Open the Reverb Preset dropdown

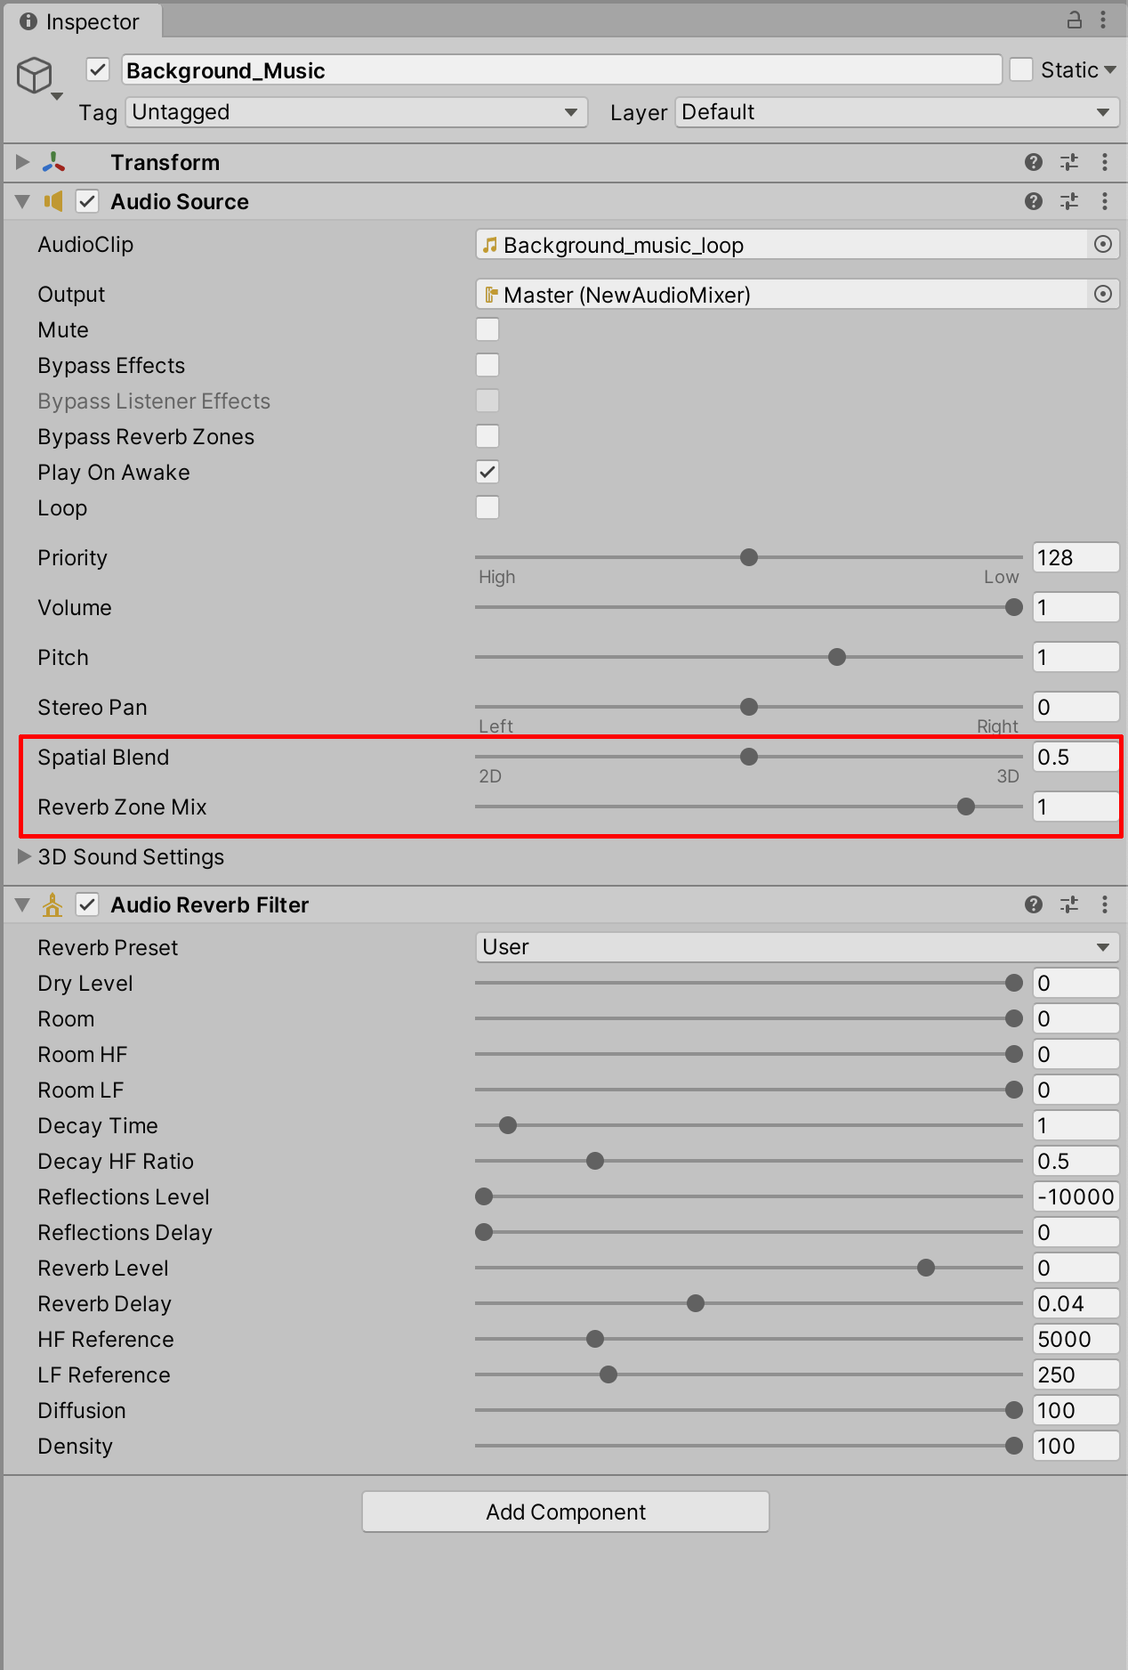pos(796,947)
